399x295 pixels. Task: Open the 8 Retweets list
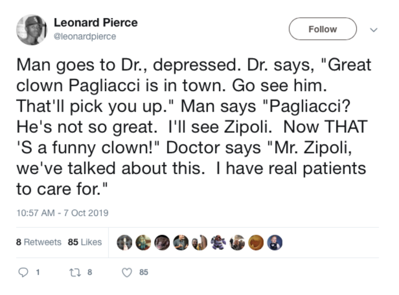coord(39,242)
